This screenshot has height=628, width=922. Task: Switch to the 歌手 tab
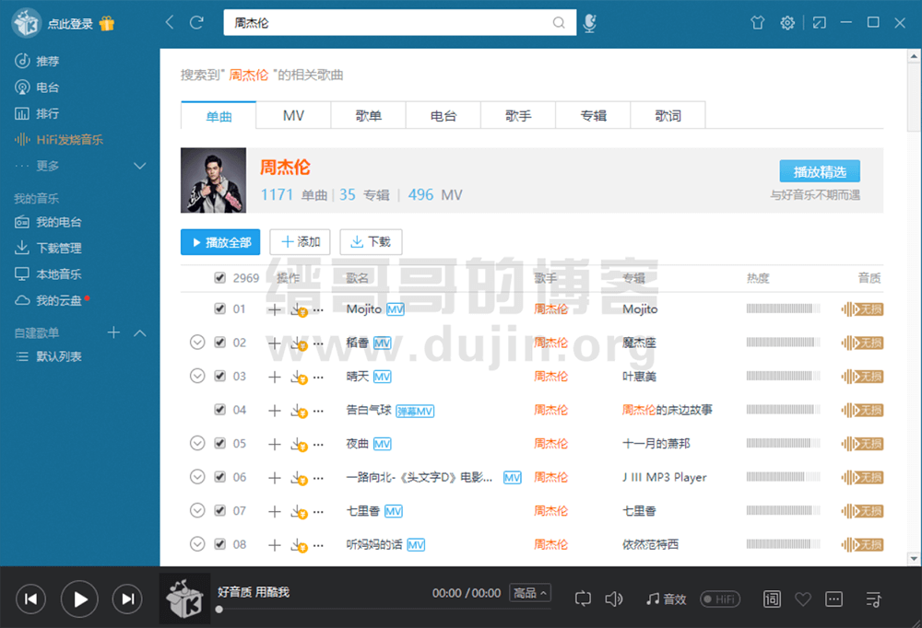click(x=518, y=115)
